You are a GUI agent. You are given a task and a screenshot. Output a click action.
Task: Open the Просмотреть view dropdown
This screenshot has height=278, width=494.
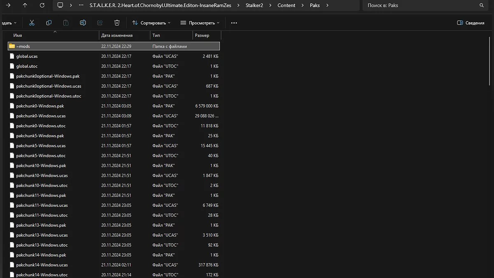pyautogui.click(x=200, y=23)
